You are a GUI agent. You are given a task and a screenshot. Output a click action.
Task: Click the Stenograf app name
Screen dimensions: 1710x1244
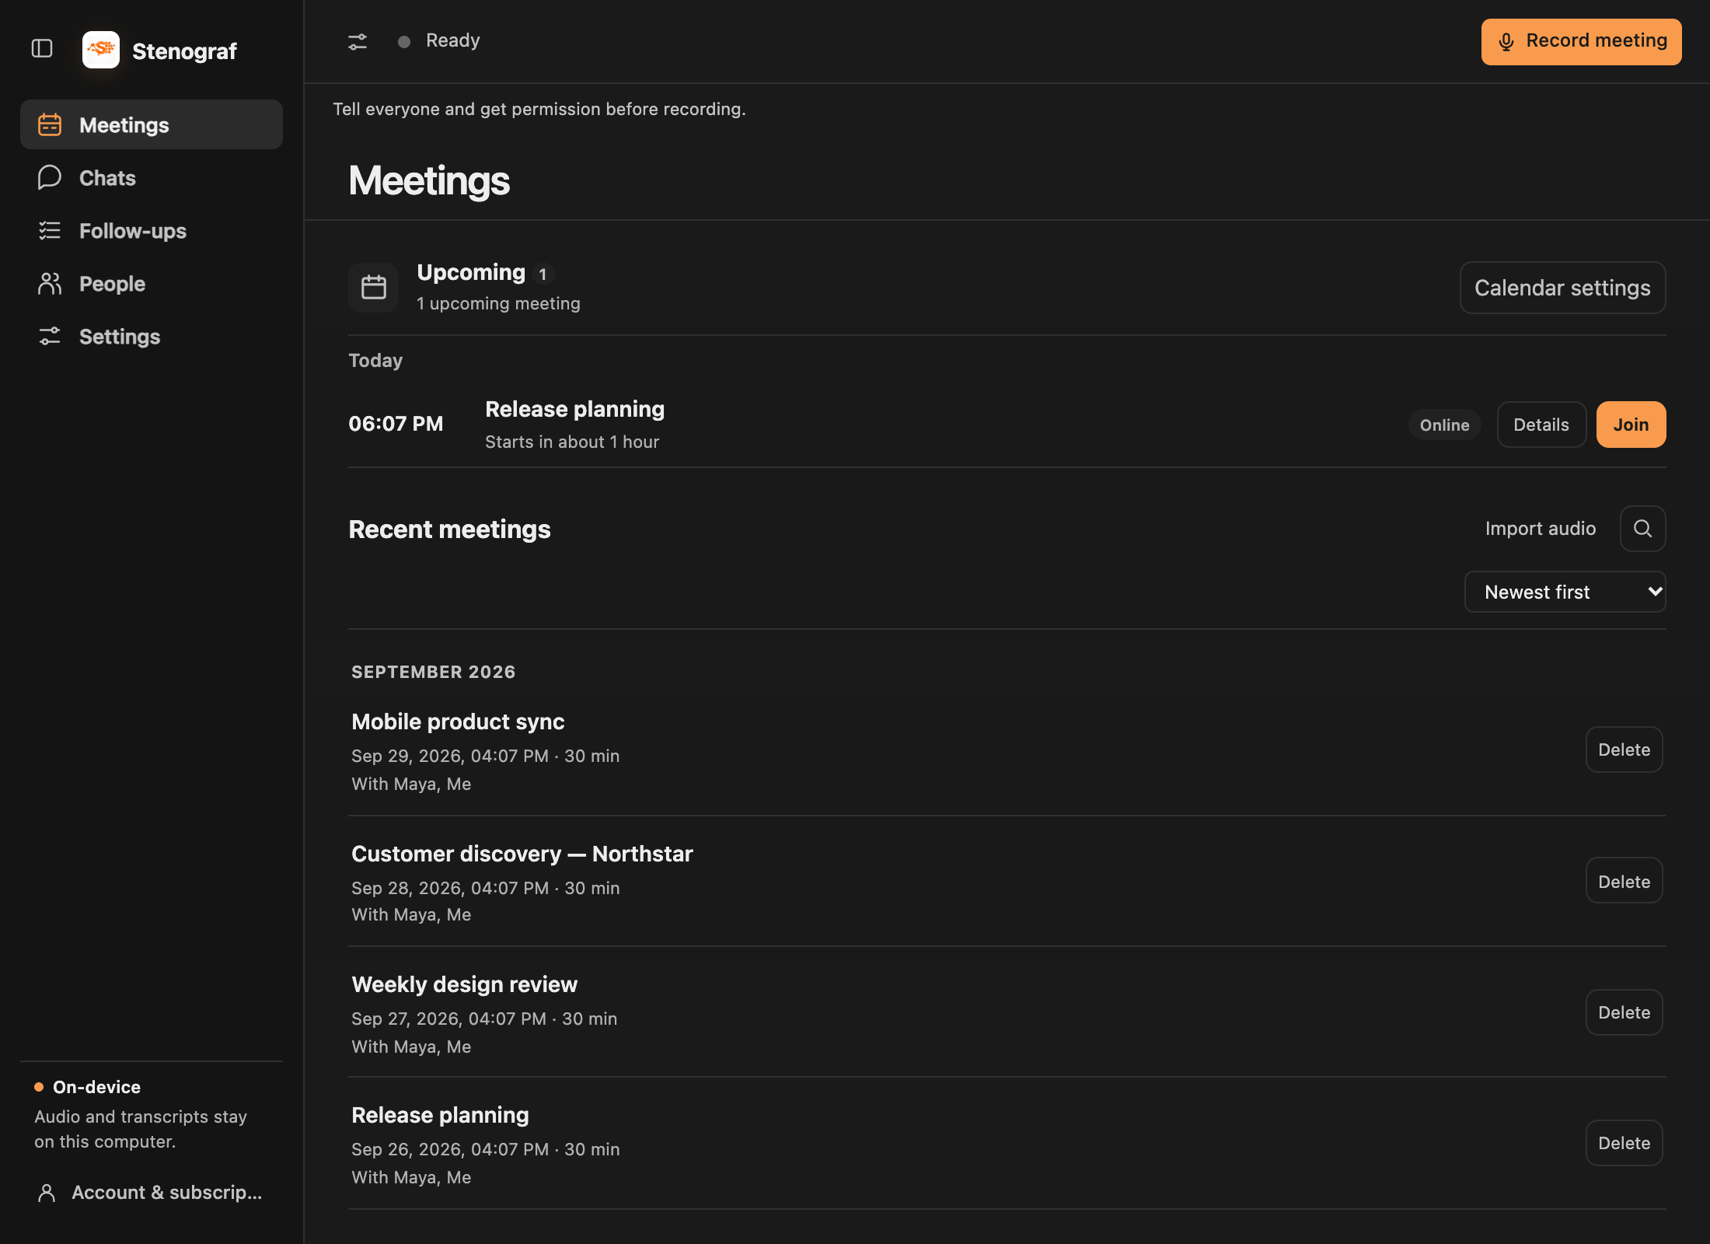pyautogui.click(x=184, y=51)
